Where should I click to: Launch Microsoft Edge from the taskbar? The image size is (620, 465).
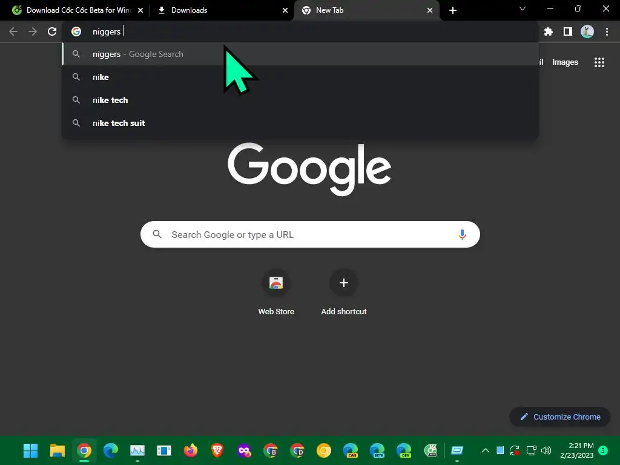111,450
